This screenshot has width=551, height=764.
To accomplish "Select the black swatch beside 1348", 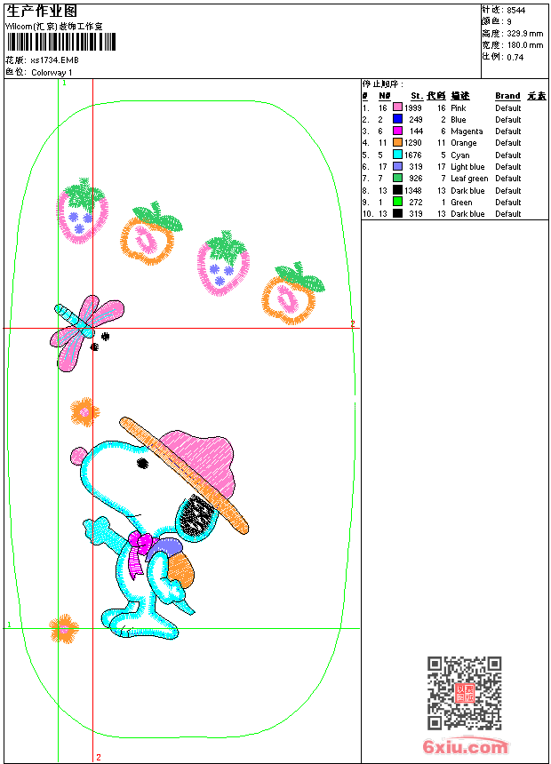I will (x=398, y=190).
